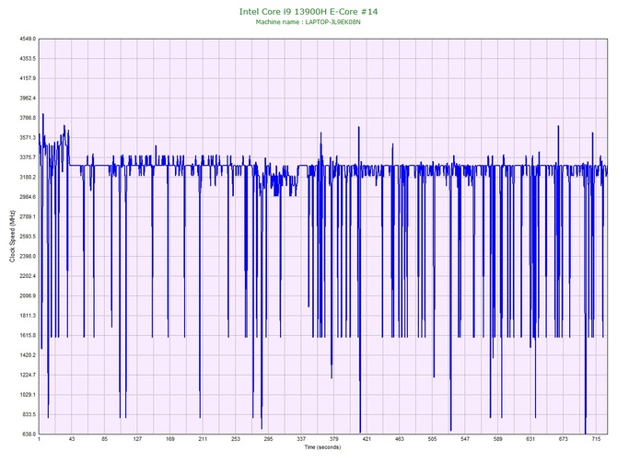This screenshot has height=463, width=617.
Task: Click the 2789.1 y-axis value
Action: (28, 216)
